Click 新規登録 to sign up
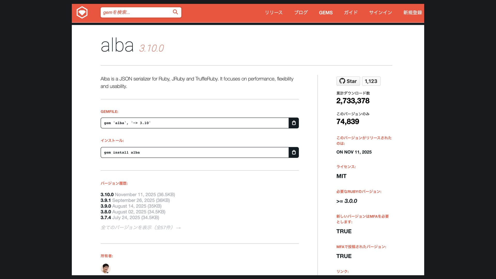The height and width of the screenshot is (279, 496). pos(412,12)
